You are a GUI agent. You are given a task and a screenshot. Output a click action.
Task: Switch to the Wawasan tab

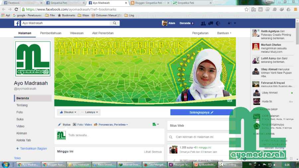point(77,33)
